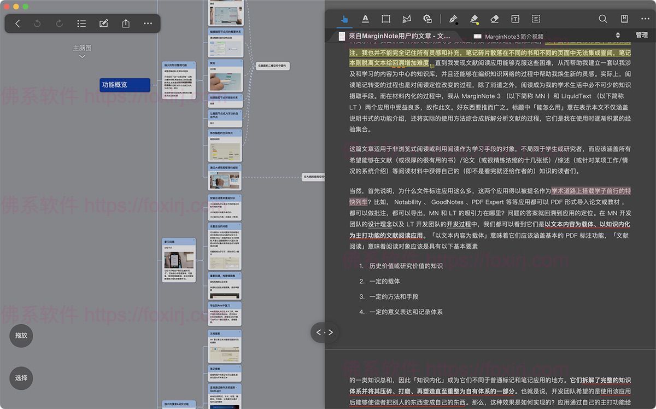This screenshot has height=409, width=656.
Task: Open the mind map toolbar more menu
Action: tap(148, 24)
